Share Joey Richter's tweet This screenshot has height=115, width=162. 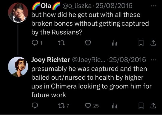tap(153, 106)
